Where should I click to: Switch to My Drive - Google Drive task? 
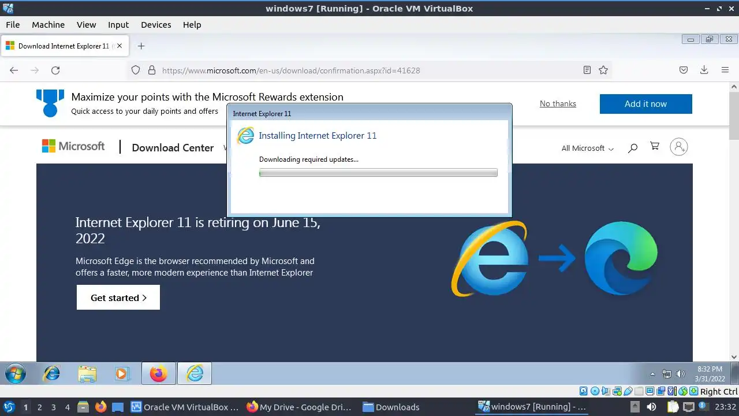click(x=299, y=407)
